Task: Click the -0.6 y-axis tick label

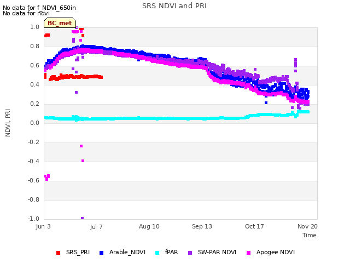Action: [x=33, y=180]
